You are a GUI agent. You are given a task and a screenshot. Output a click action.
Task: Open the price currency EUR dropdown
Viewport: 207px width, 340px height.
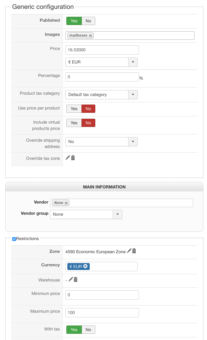click(133, 62)
